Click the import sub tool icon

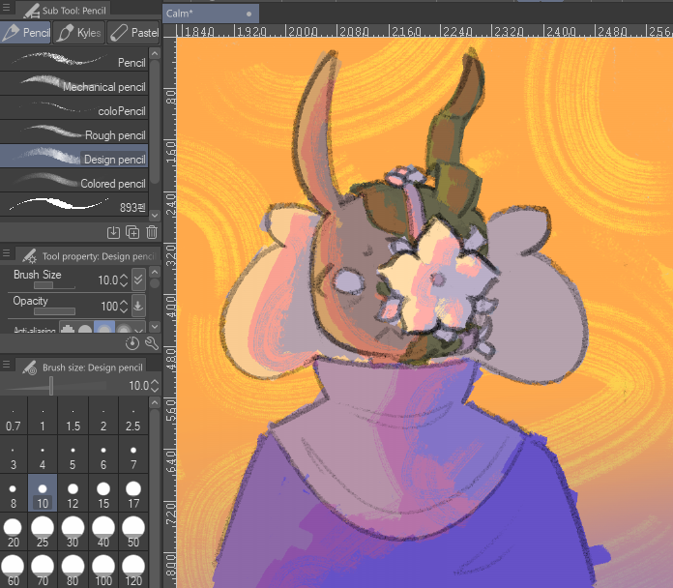113,232
